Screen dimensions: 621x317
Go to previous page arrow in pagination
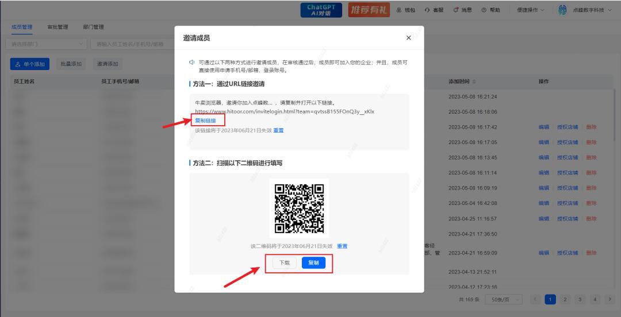535,300
